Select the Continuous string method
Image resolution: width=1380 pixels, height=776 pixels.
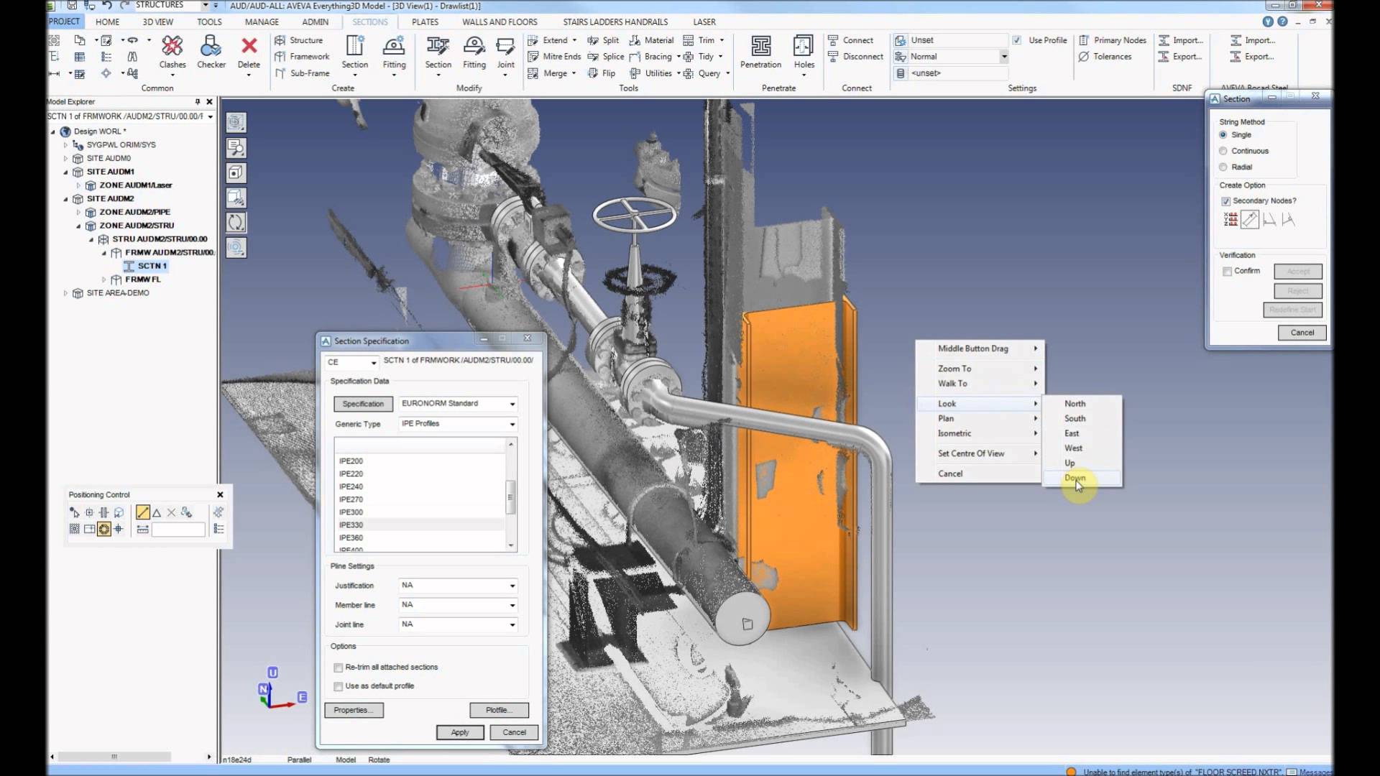1223,151
